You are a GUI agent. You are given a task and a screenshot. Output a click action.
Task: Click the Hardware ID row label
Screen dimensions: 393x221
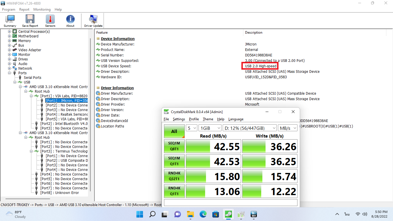tap(111, 77)
